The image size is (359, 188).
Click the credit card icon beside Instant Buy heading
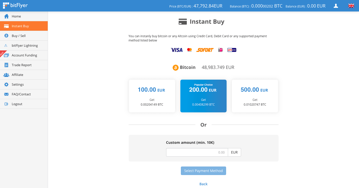coord(183,22)
